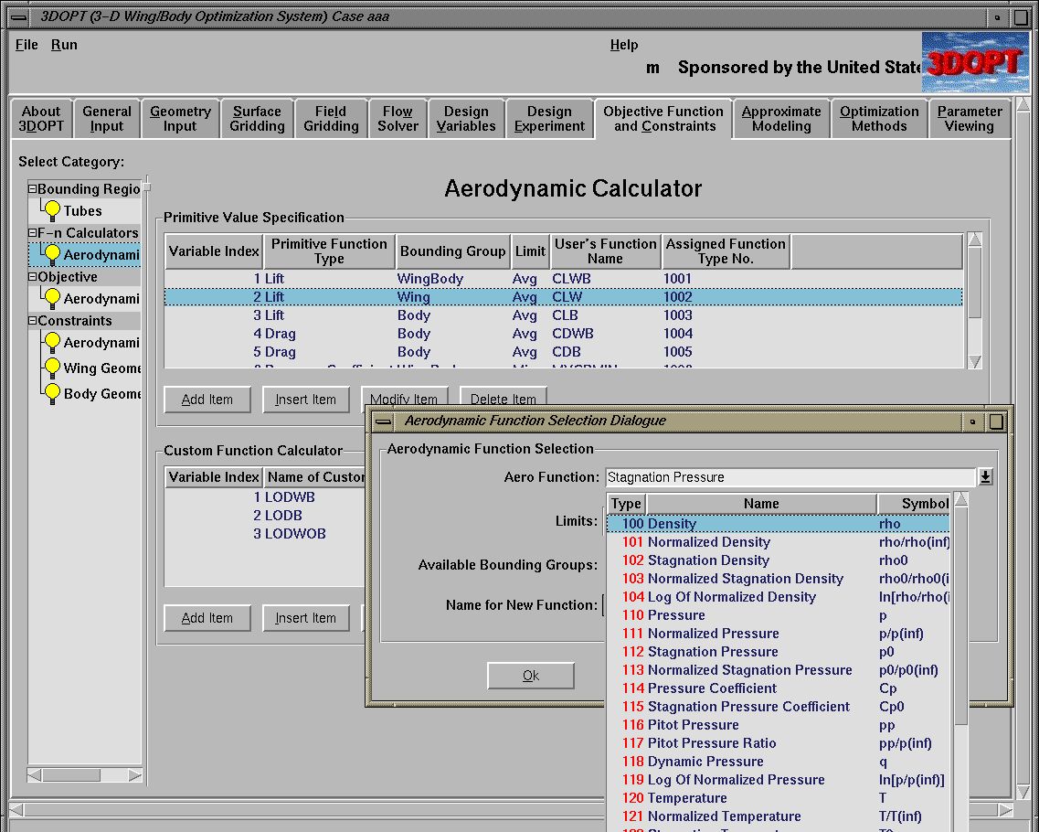
Task: Click scroll-down arrow of primitive value table
Action: coord(974,361)
